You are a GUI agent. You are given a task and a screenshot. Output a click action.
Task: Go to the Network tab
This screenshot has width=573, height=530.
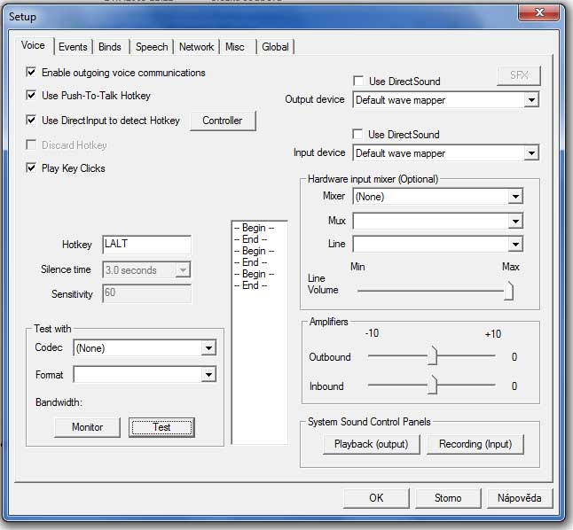(x=196, y=47)
